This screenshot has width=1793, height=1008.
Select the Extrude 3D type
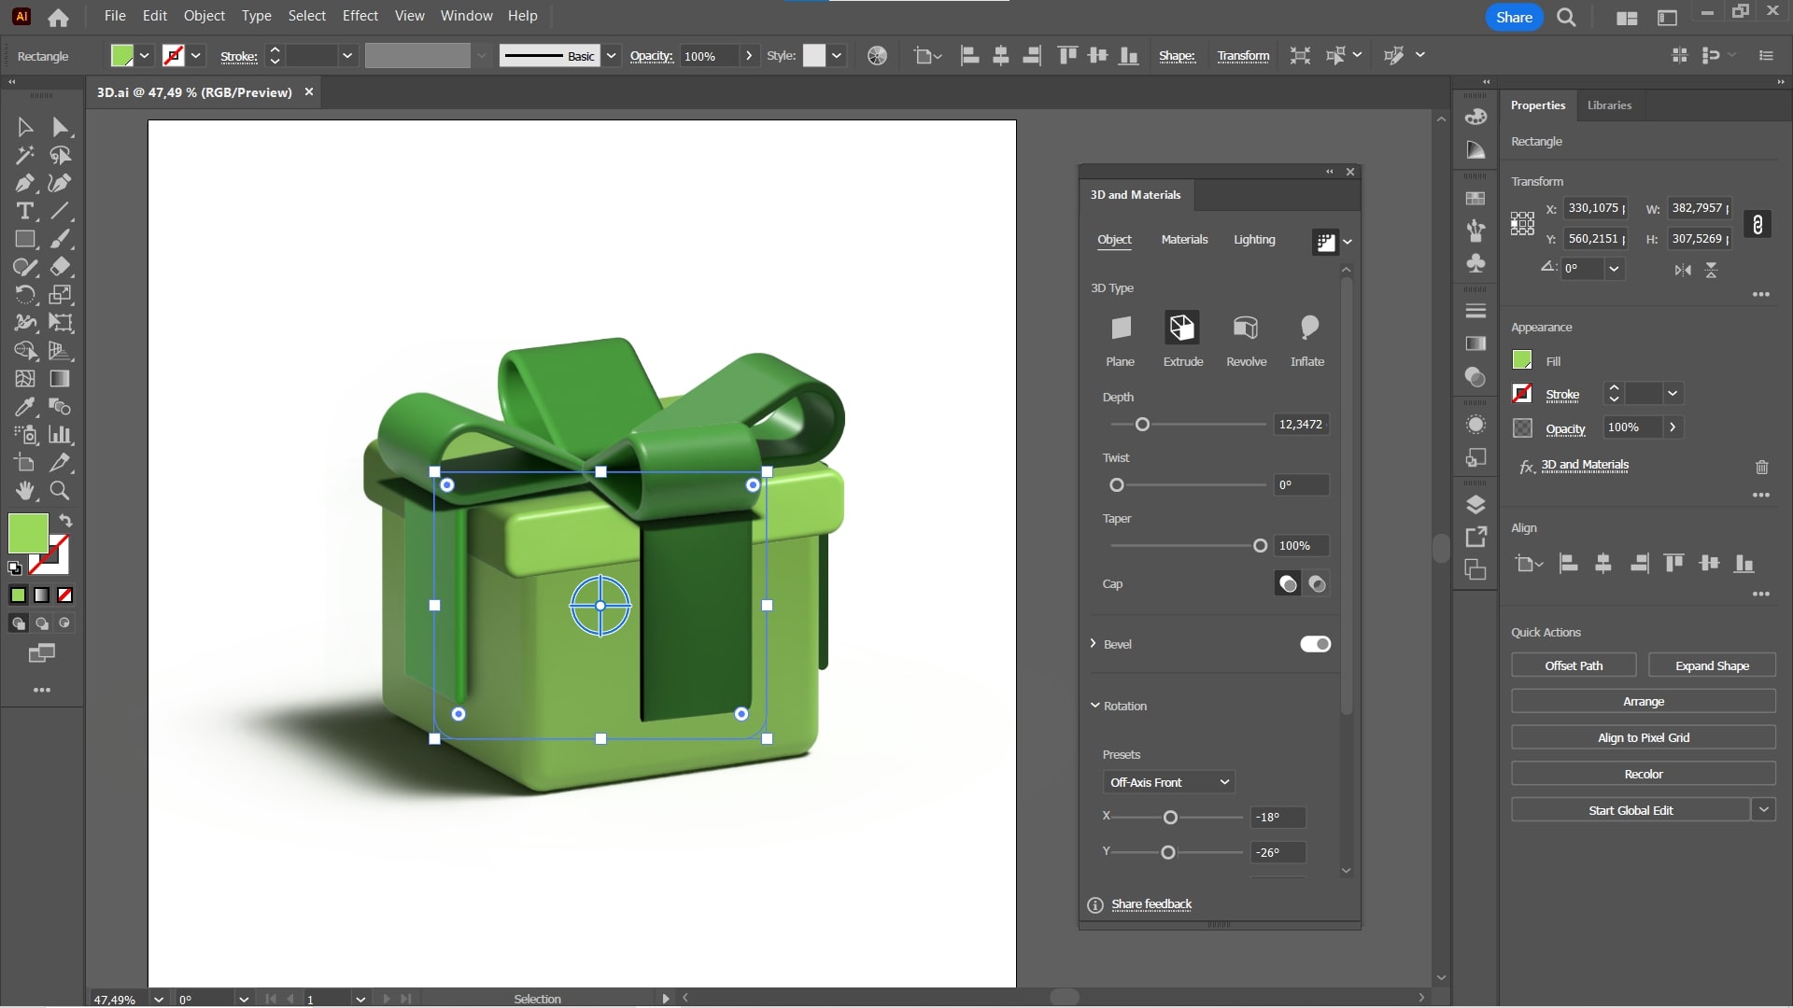[1182, 326]
